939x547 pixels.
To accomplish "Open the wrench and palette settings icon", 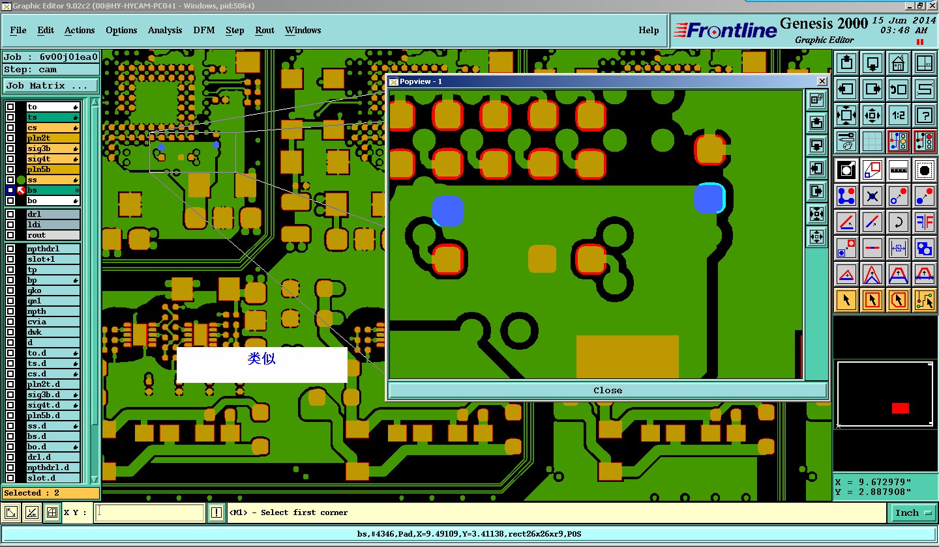I will point(846,141).
